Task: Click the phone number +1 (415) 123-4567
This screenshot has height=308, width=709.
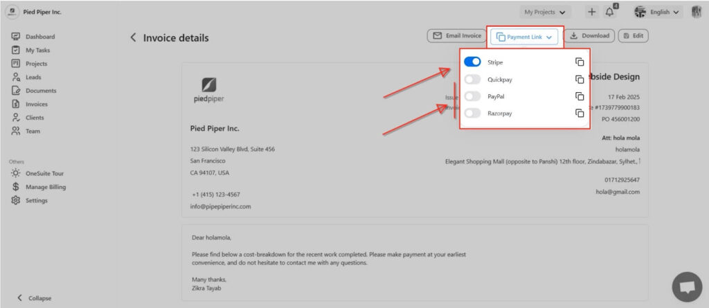Action: pos(216,195)
